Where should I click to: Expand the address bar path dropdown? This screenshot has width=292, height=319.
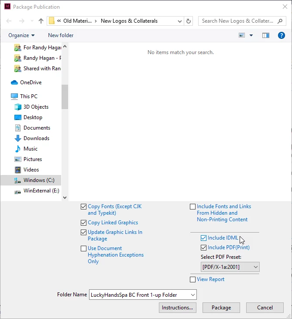[x=179, y=21]
